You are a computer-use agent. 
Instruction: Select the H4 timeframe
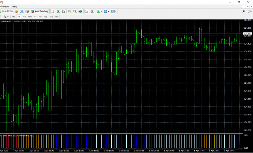(40, 17)
